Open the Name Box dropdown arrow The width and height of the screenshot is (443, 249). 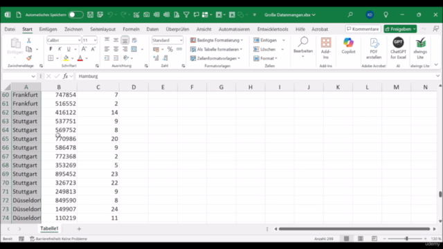click(33, 76)
